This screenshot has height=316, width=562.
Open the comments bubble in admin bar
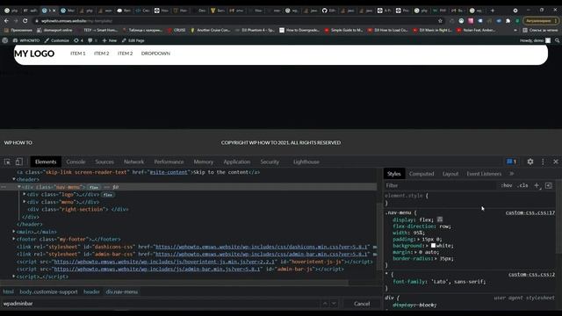tap(92, 40)
